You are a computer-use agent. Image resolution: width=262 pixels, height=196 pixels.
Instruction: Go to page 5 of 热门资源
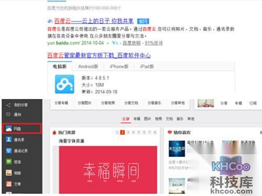point(139,132)
